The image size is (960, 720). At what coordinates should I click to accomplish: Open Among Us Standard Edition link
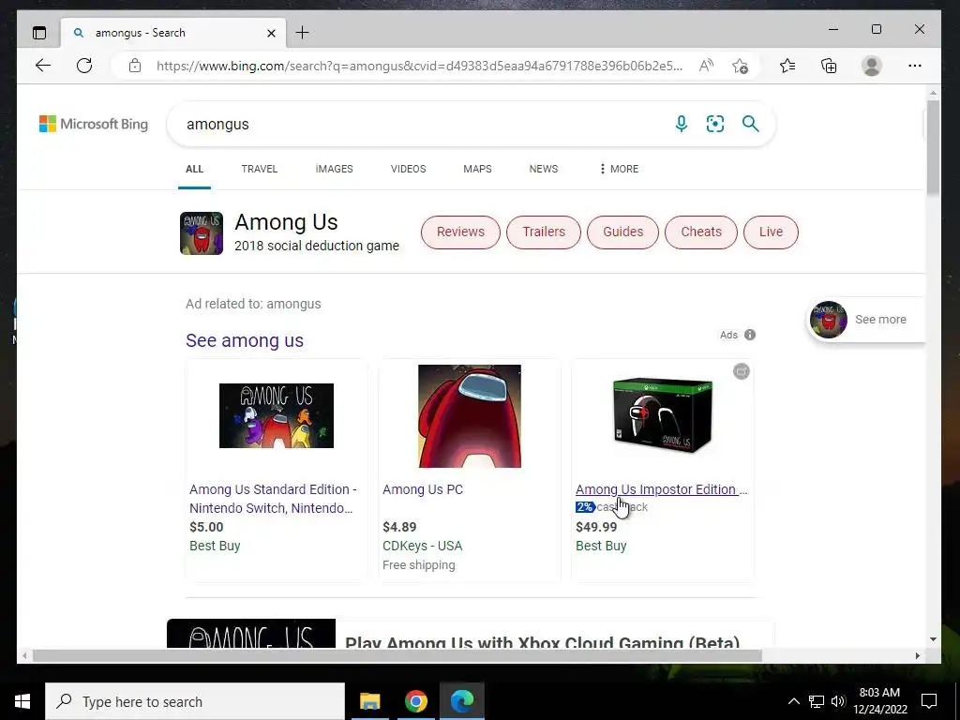pyautogui.click(x=273, y=499)
